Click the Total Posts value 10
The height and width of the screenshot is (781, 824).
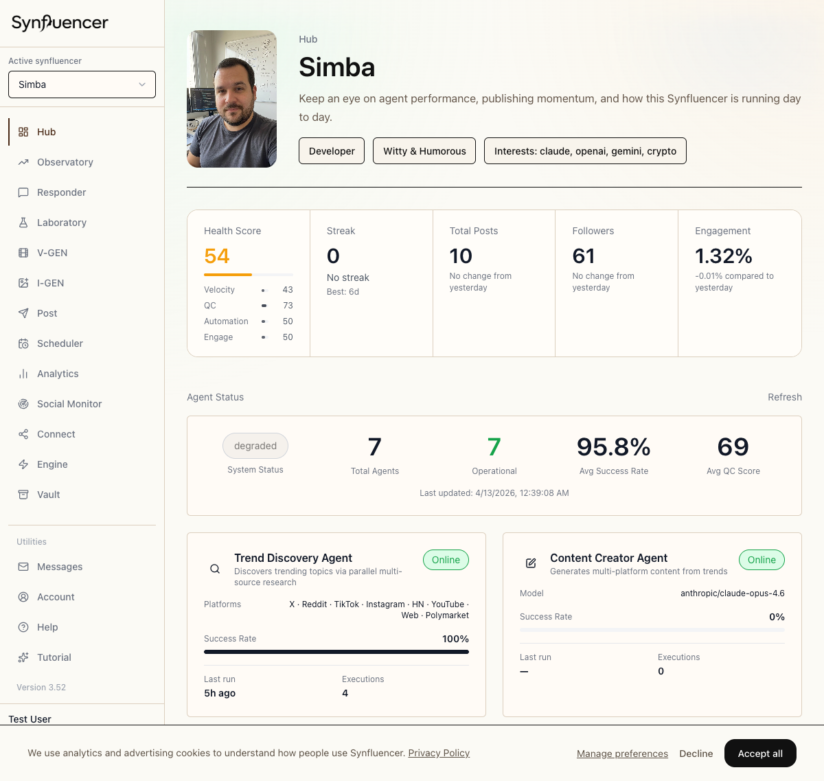pyautogui.click(x=461, y=256)
